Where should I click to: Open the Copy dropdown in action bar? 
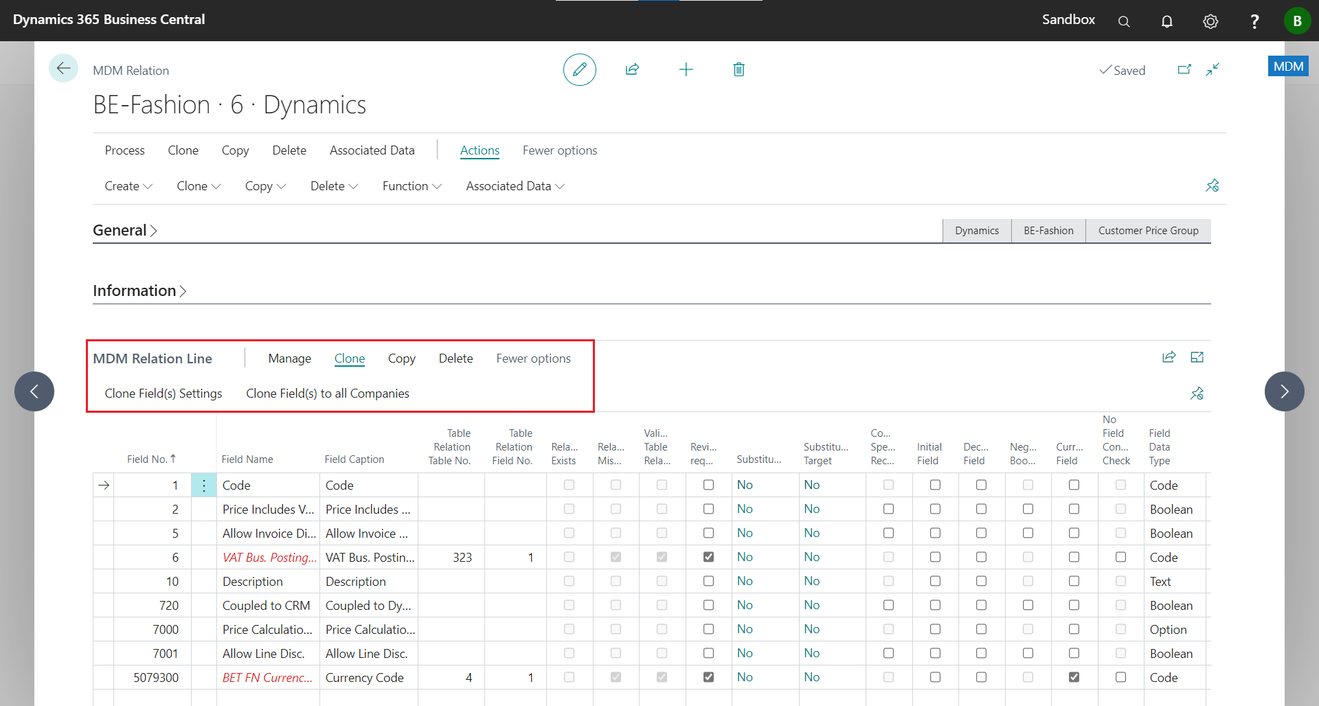[x=265, y=186]
